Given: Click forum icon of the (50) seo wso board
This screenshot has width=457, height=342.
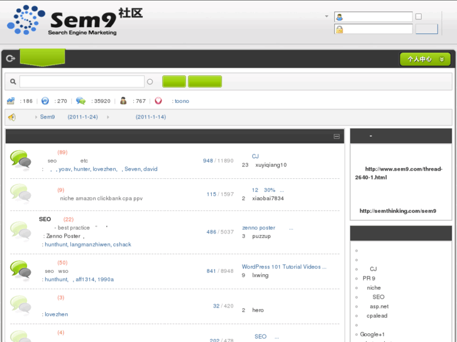Looking at the screenshot, I should click(x=20, y=270).
